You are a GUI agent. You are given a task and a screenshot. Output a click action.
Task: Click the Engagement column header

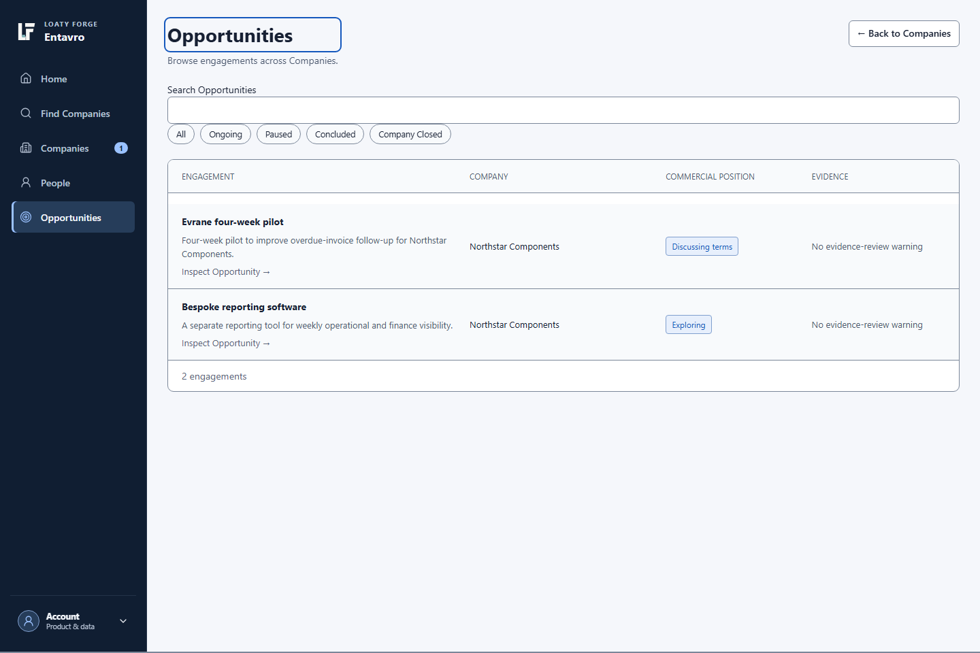pos(208,176)
